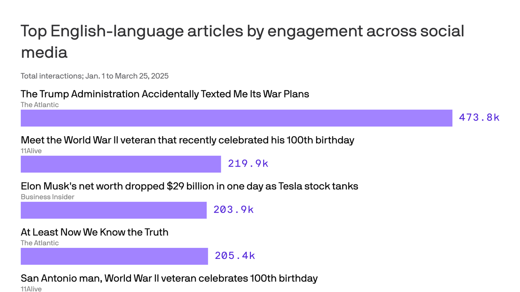Click the 'Business Insider' source label
The image size is (520, 292).
(48, 197)
